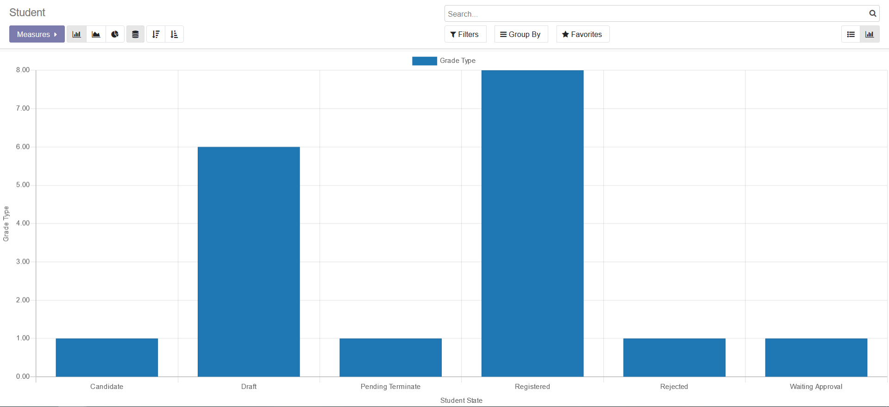Toggle the stacked chart option
Image resolution: width=889 pixels, height=407 pixels.
(x=135, y=34)
